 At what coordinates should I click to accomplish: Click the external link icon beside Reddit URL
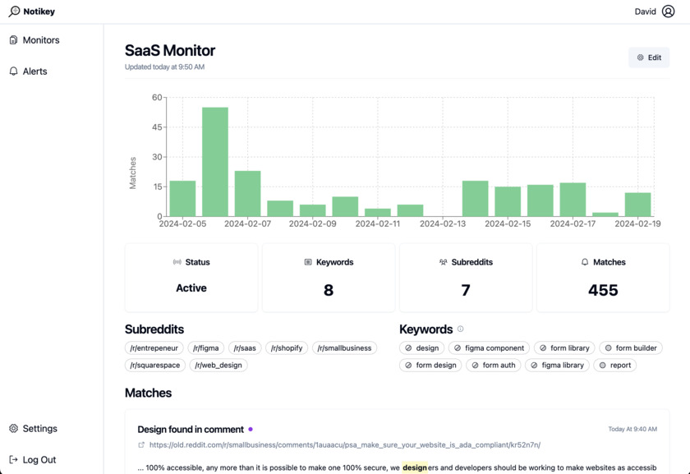141,445
